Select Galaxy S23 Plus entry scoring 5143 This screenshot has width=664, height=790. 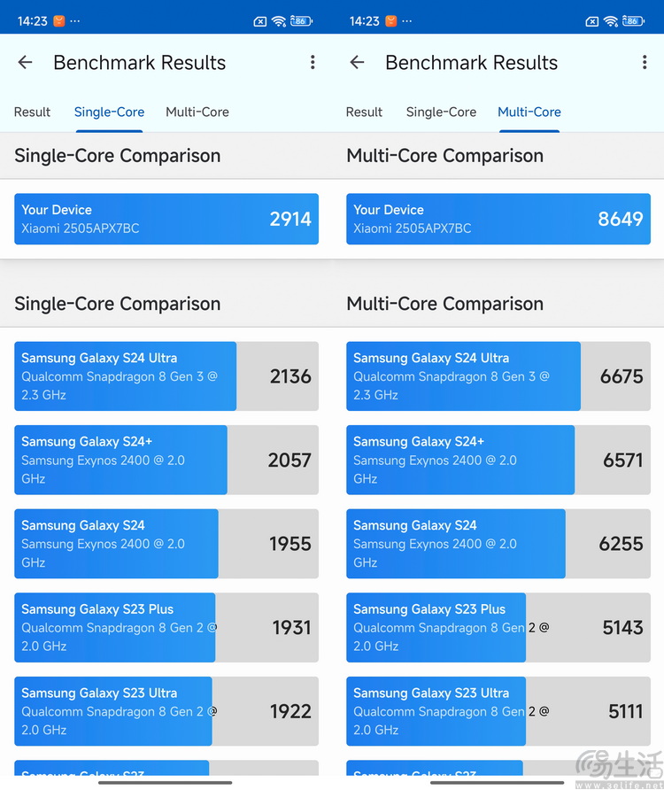click(x=498, y=627)
